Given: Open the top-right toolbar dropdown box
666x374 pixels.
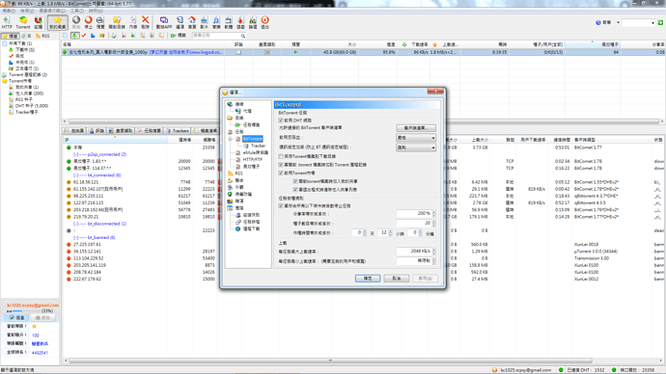Looking at the screenshot, I should (638, 22).
